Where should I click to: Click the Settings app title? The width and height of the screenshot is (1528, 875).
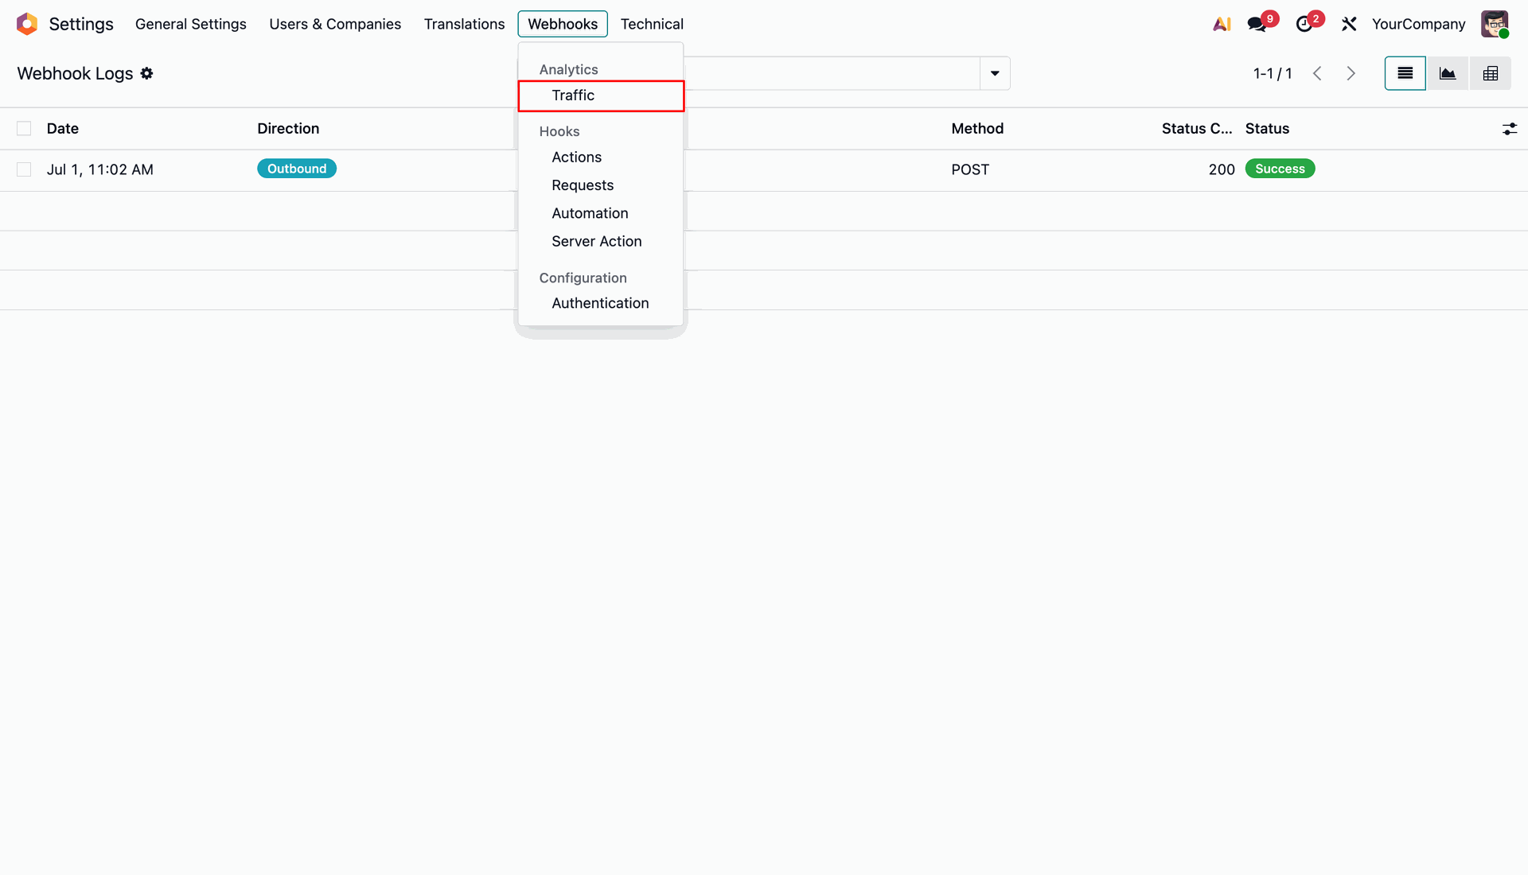[81, 24]
